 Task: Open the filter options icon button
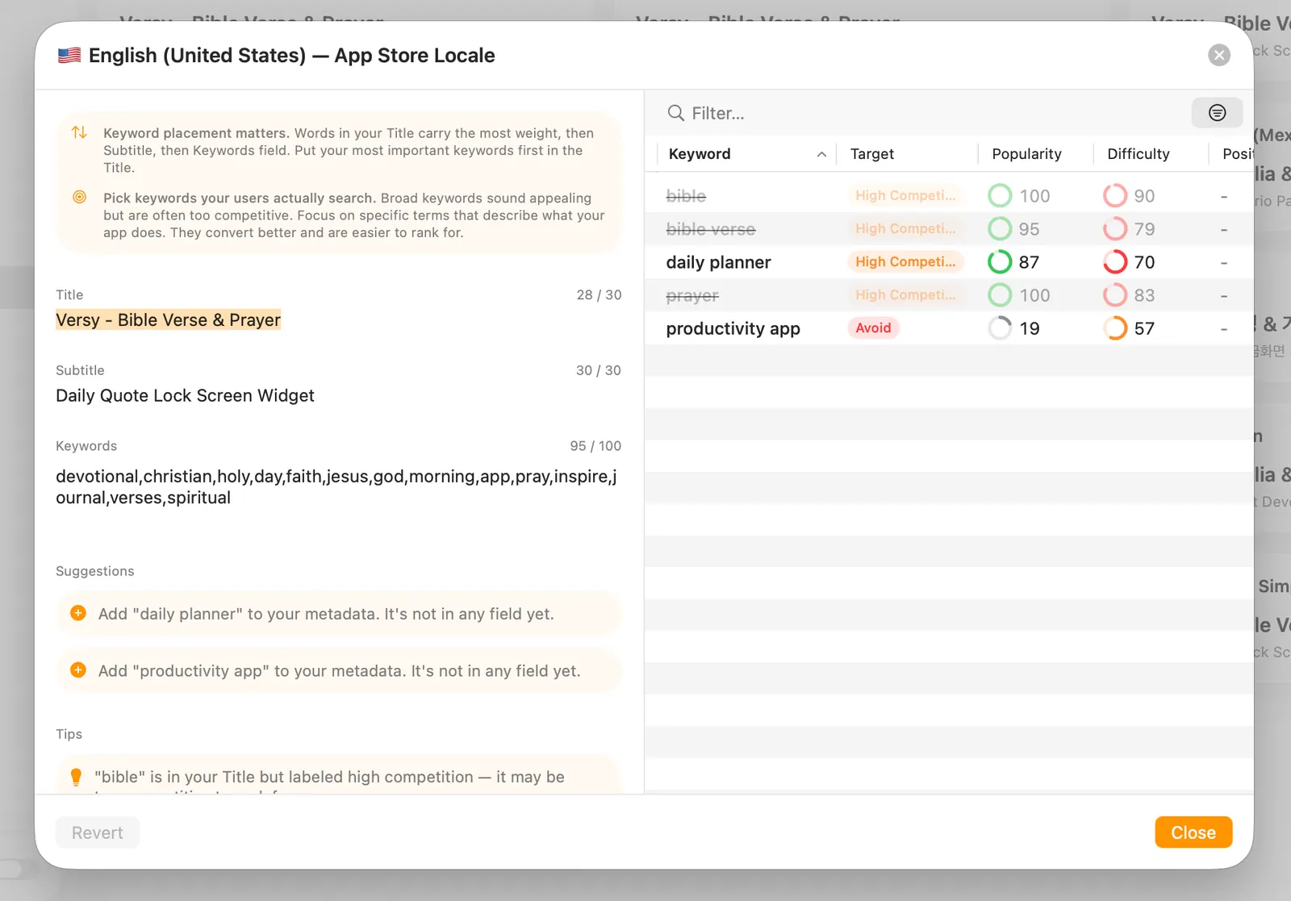tap(1217, 113)
